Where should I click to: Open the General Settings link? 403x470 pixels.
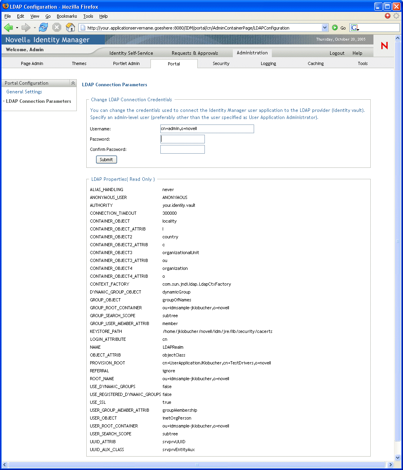click(x=24, y=92)
